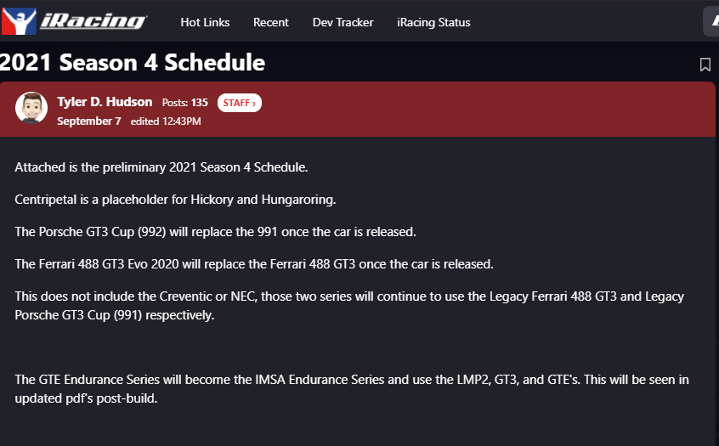The height and width of the screenshot is (446, 719).
Task: Click the Ferrari 488 GT3 Evo 2020 sentence
Action: [x=254, y=264]
